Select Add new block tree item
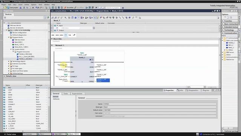The image size is (241, 136). (20, 40)
